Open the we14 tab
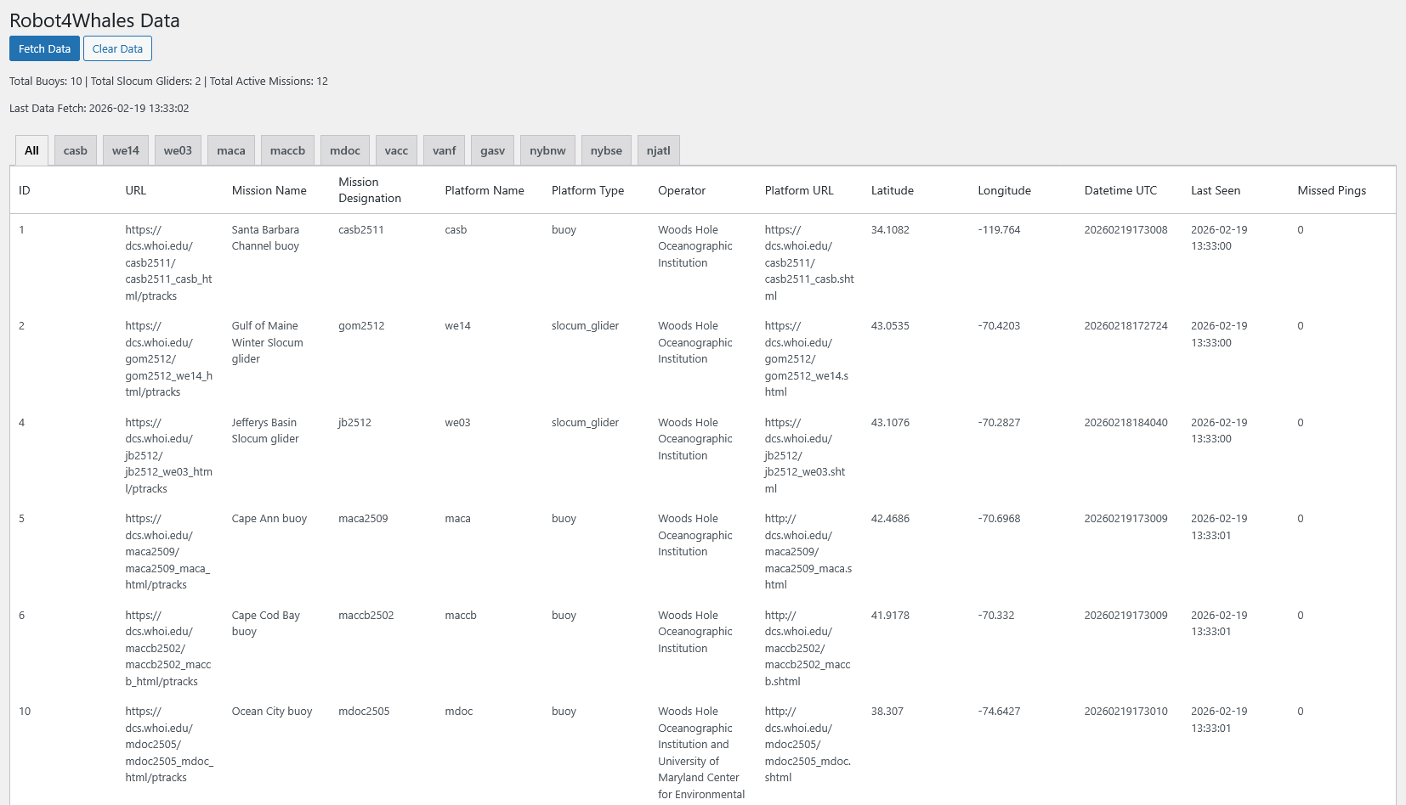This screenshot has height=805, width=1406. pyautogui.click(x=125, y=149)
